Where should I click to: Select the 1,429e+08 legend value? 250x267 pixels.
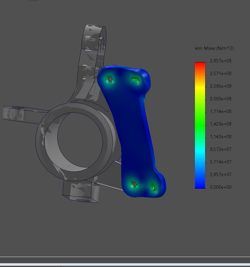[x=221, y=124]
